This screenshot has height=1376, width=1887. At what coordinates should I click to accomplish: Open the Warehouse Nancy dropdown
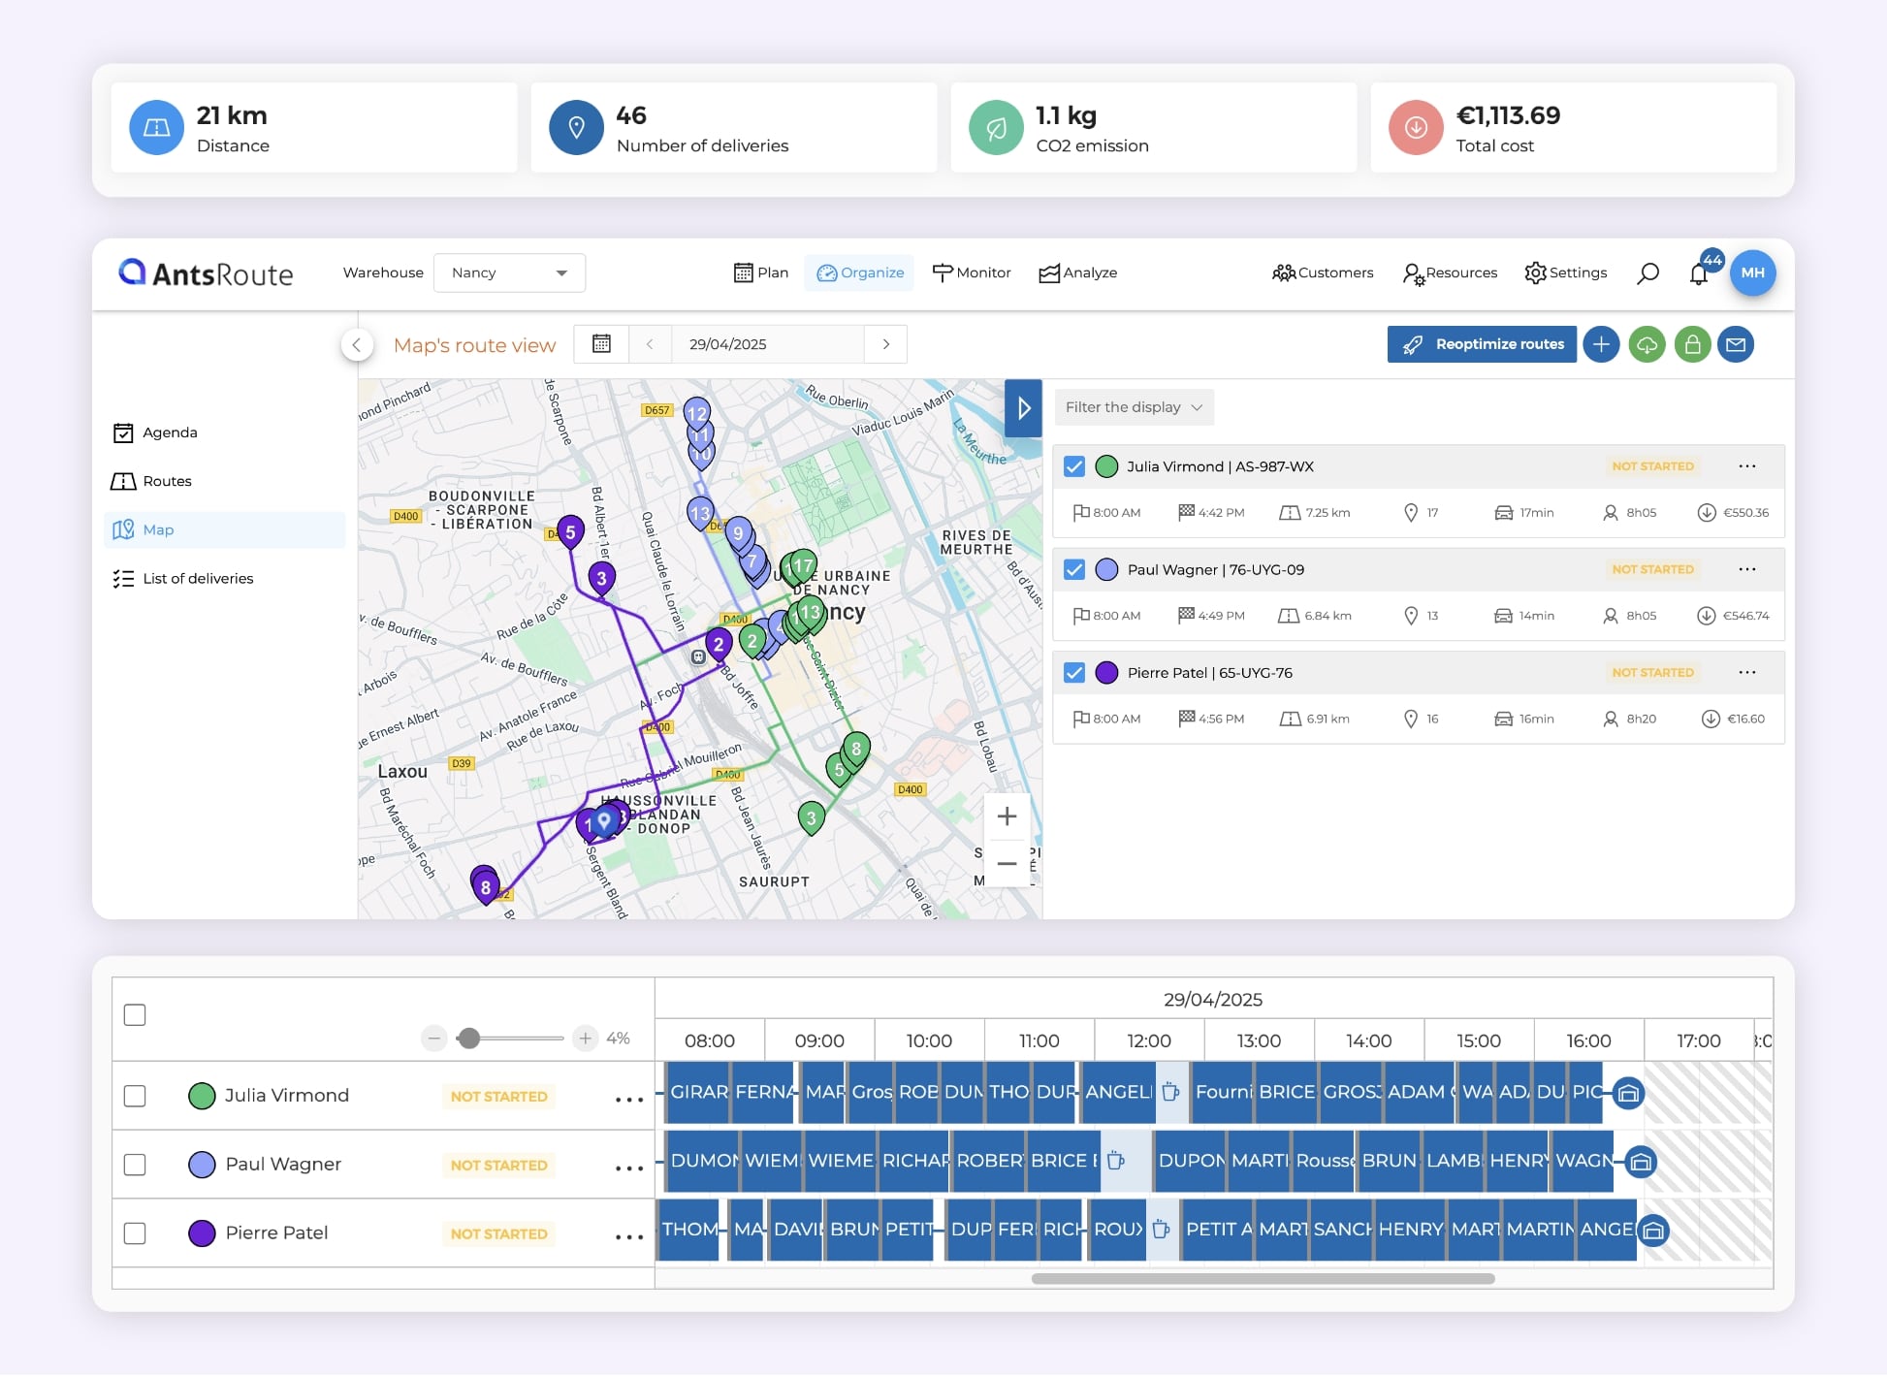(x=509, y=272)
